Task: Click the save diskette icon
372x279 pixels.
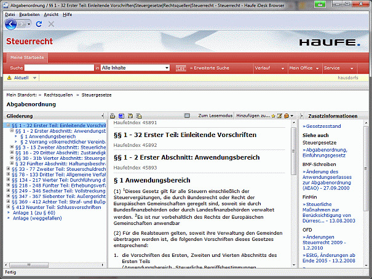Action: tap(130, 116)
